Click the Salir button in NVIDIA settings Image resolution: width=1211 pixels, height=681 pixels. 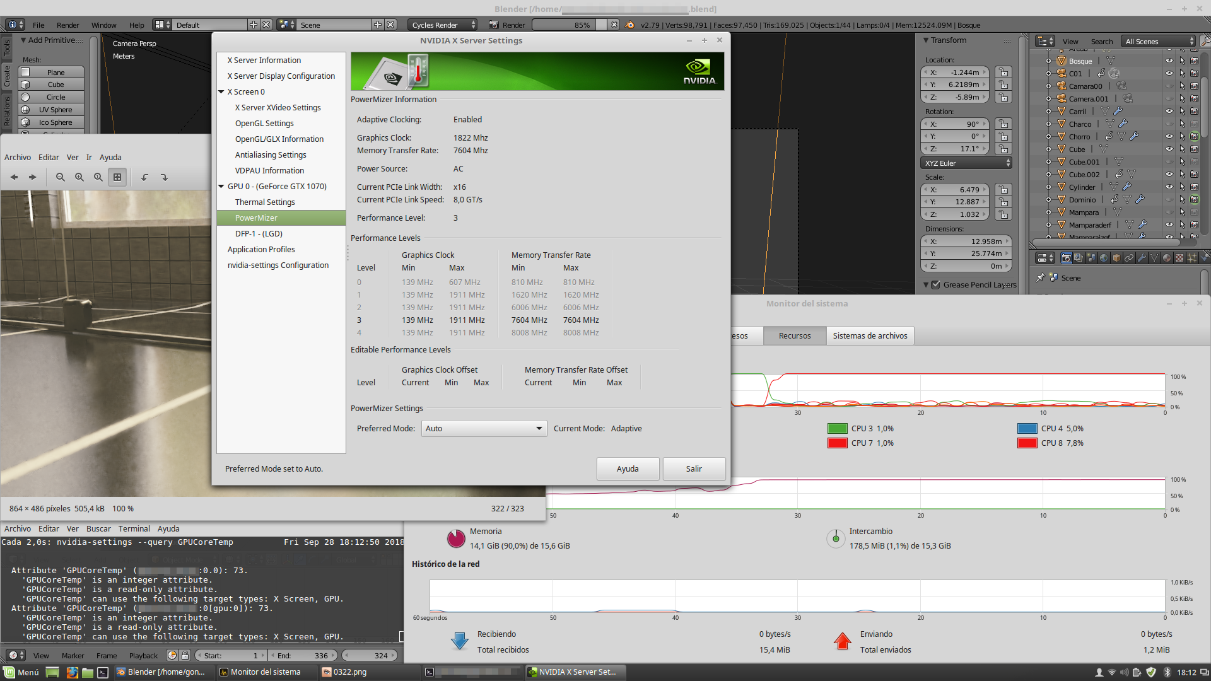694,469
